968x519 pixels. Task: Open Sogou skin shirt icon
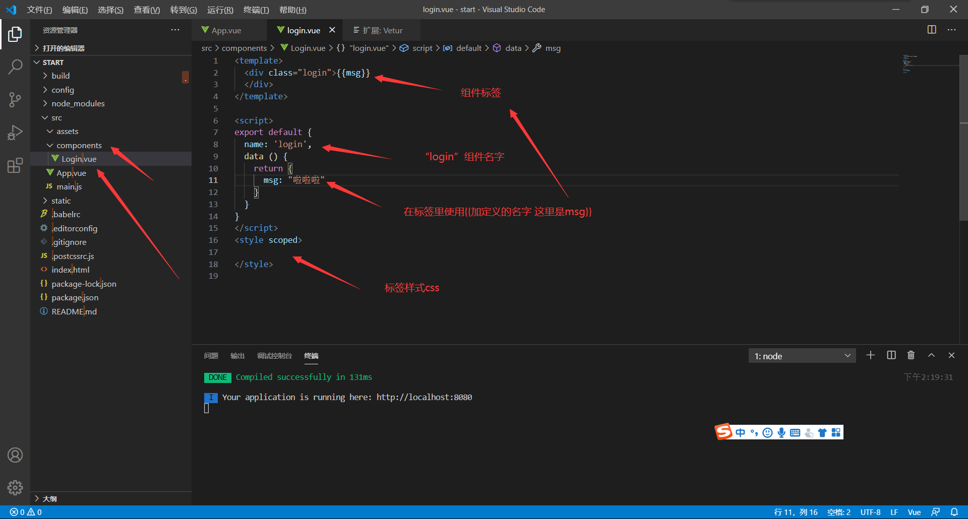click(822, 432)
